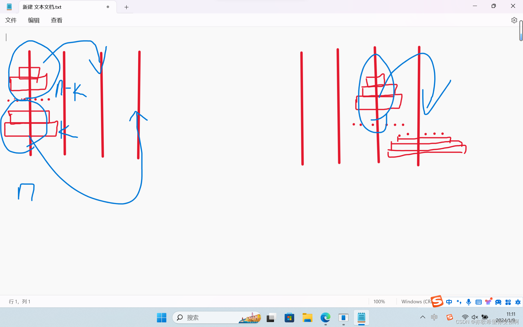Viewport: 523px width, 327px height.
Task: Open Notepad settings gear
Action: (x=514, y=20)
